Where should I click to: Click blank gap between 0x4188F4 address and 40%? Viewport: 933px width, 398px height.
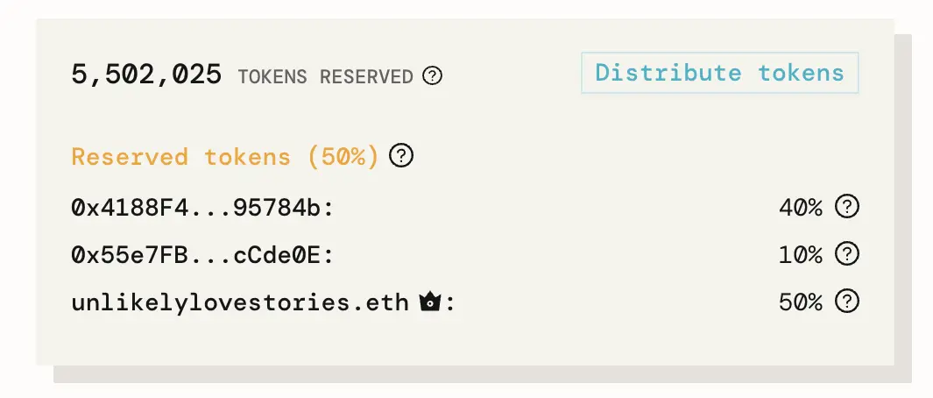(x=552, y=208)
